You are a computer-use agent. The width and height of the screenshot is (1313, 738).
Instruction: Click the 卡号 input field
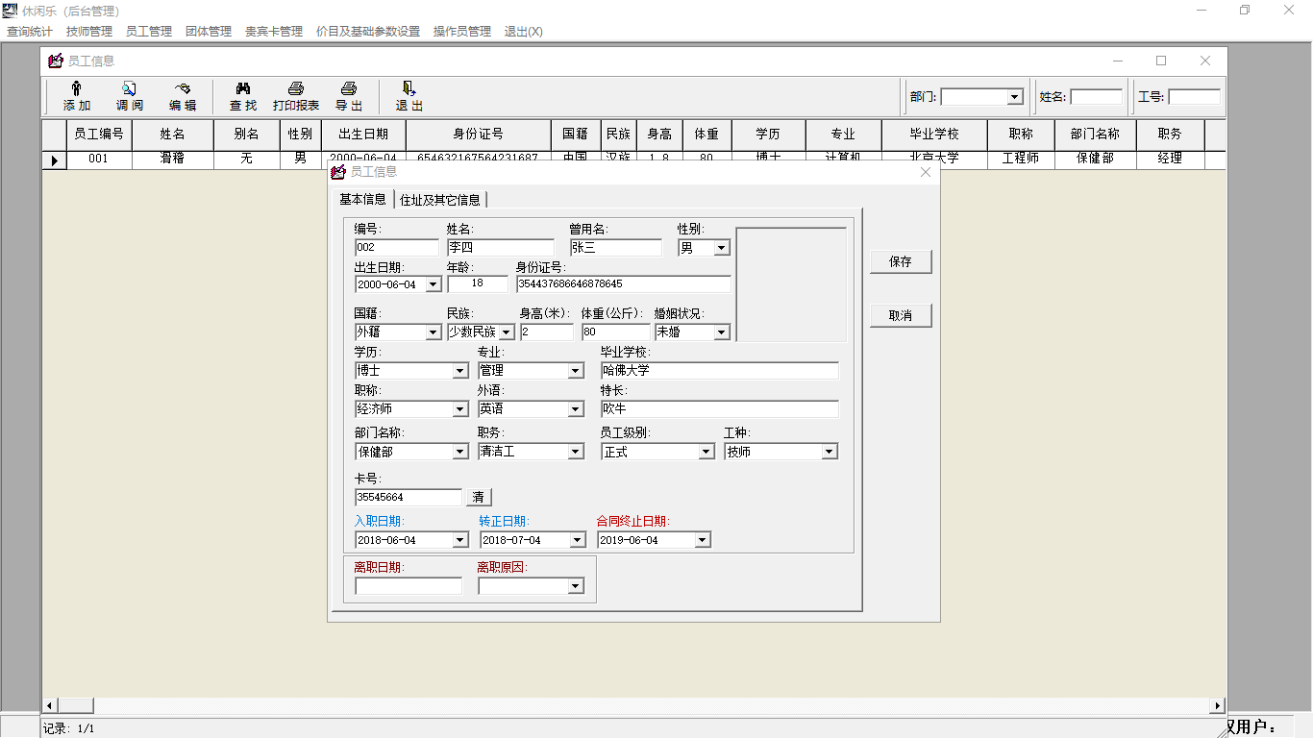409,498
